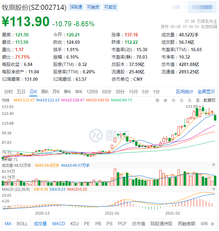Click the 2021-02 date label on the axis
219x231 pixels.
click(173, 213)
